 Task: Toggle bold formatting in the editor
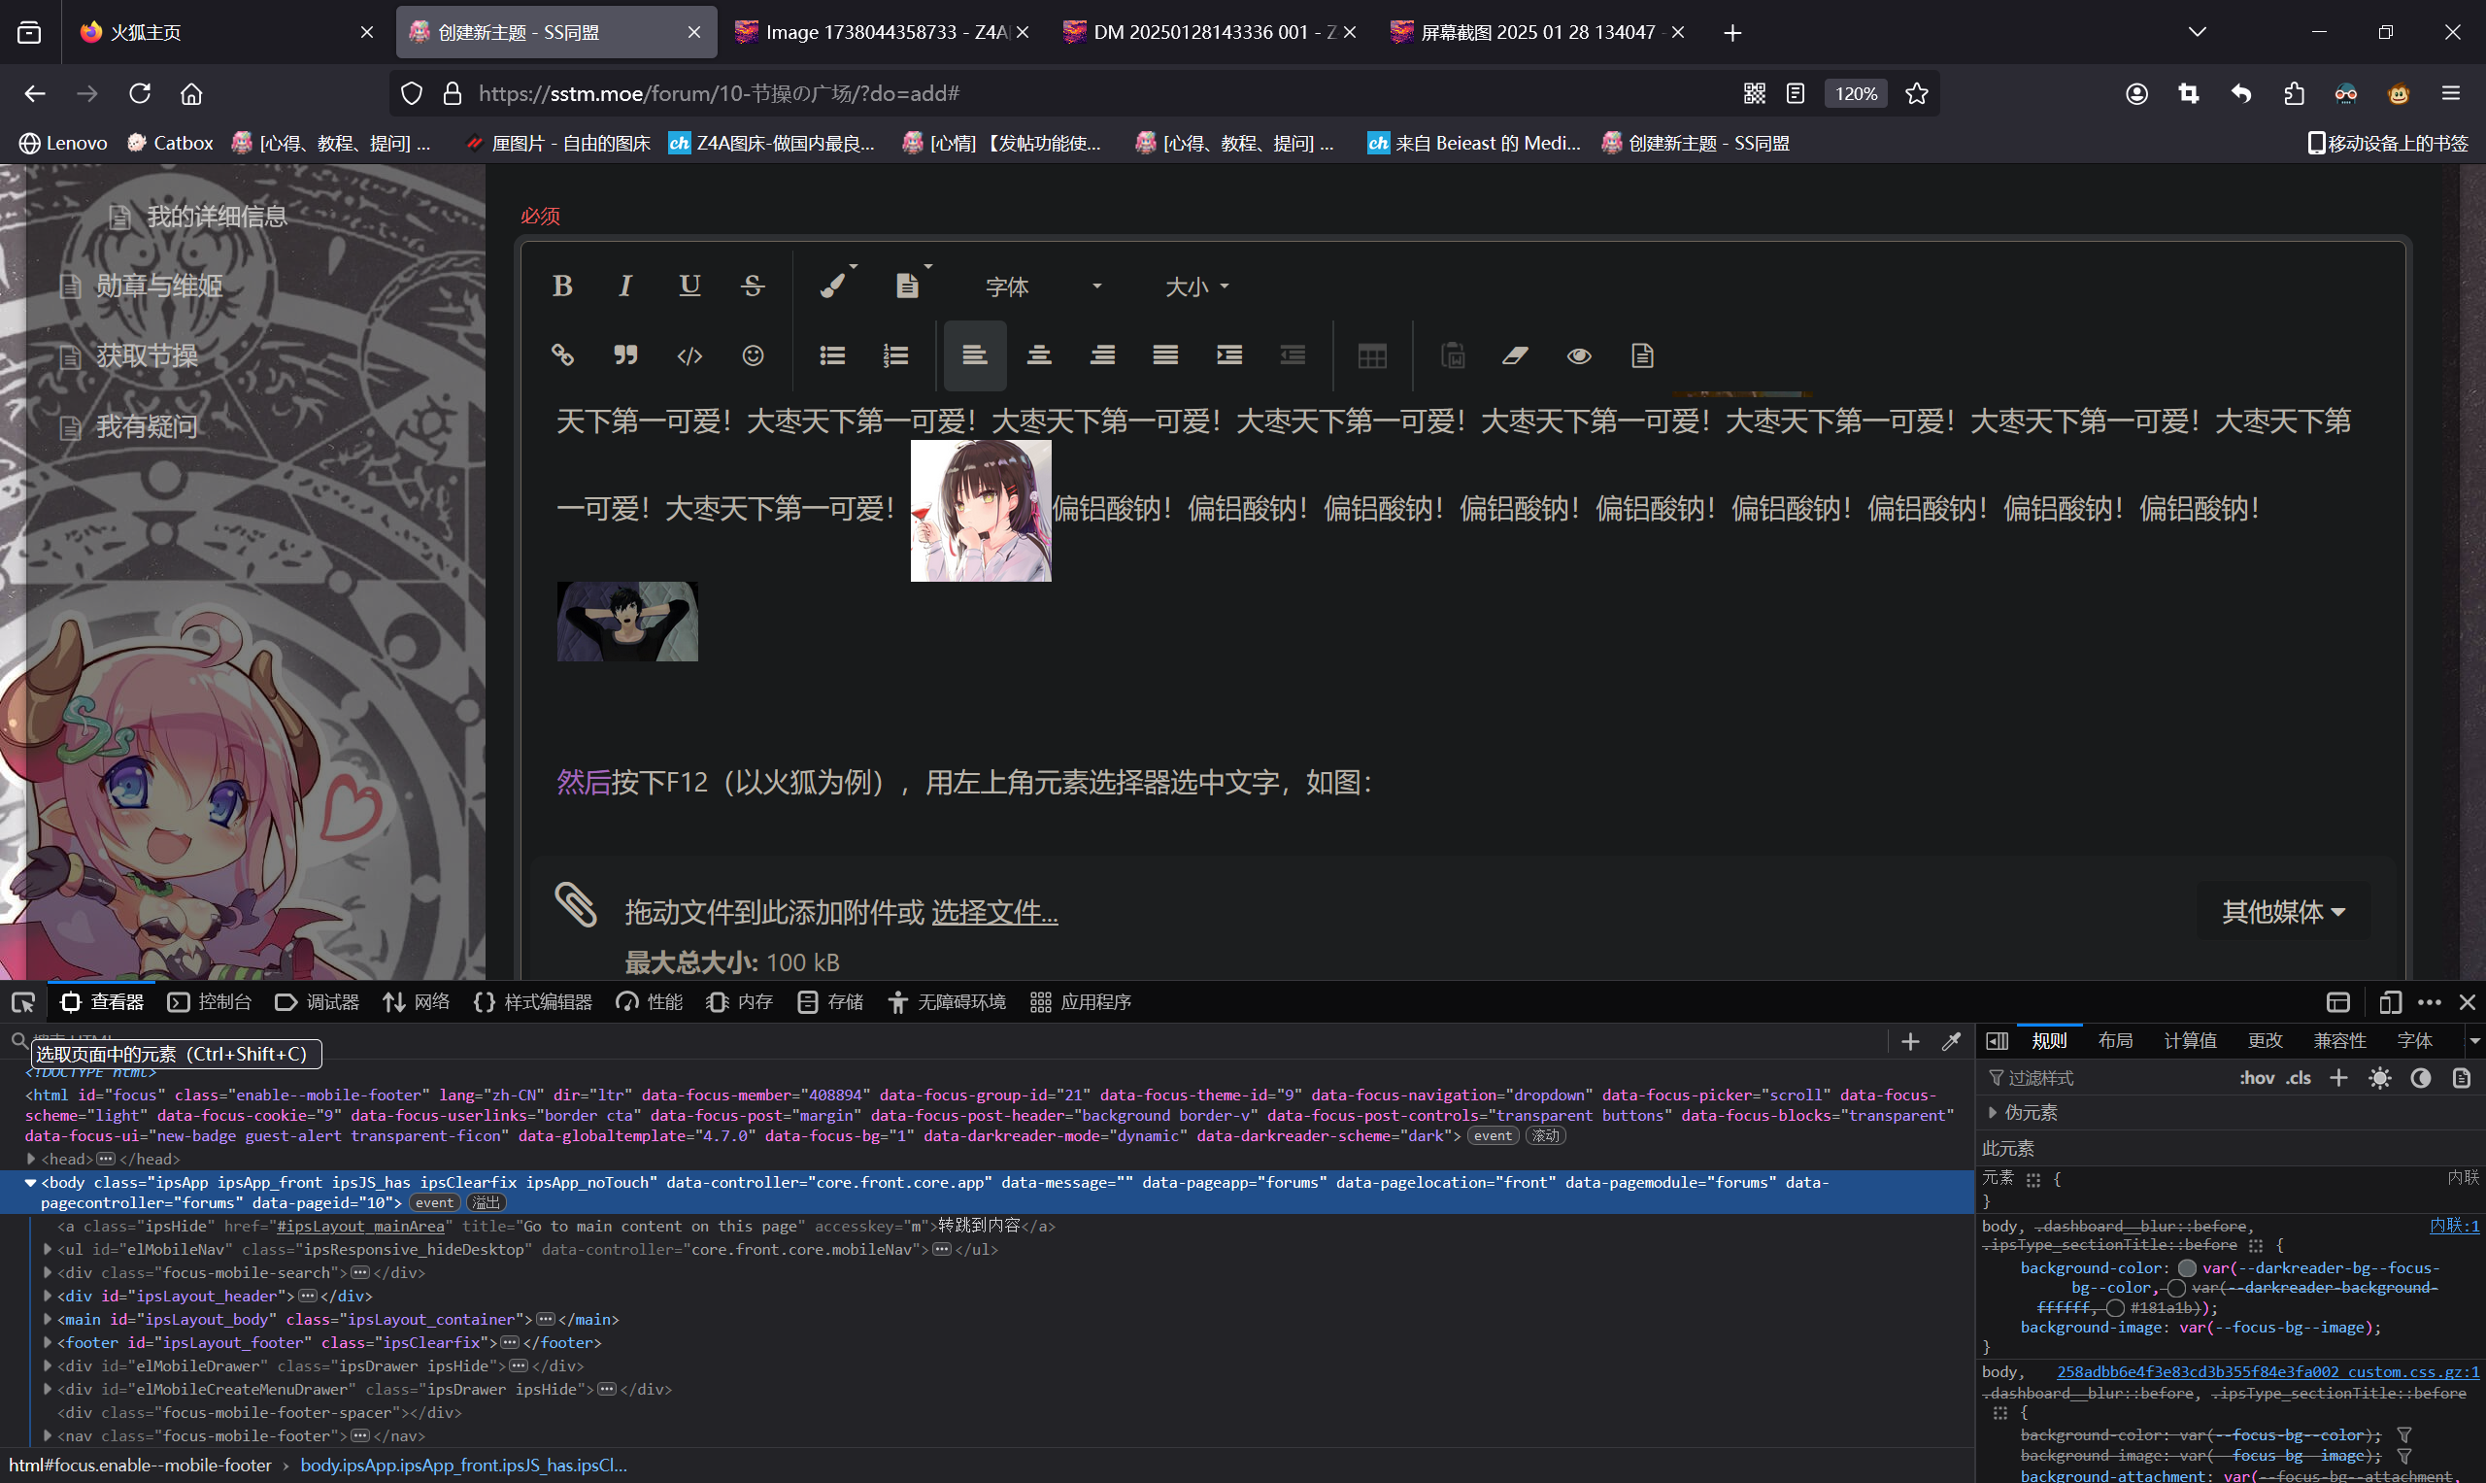[x=562, y=286]
